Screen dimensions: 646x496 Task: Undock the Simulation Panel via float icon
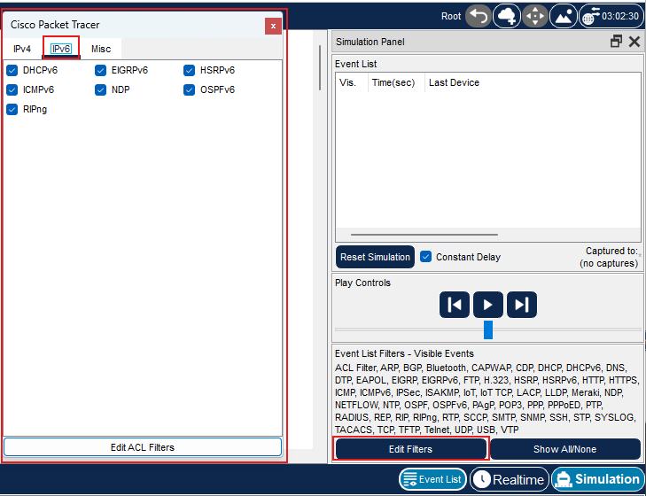click(x=617, y=42)
